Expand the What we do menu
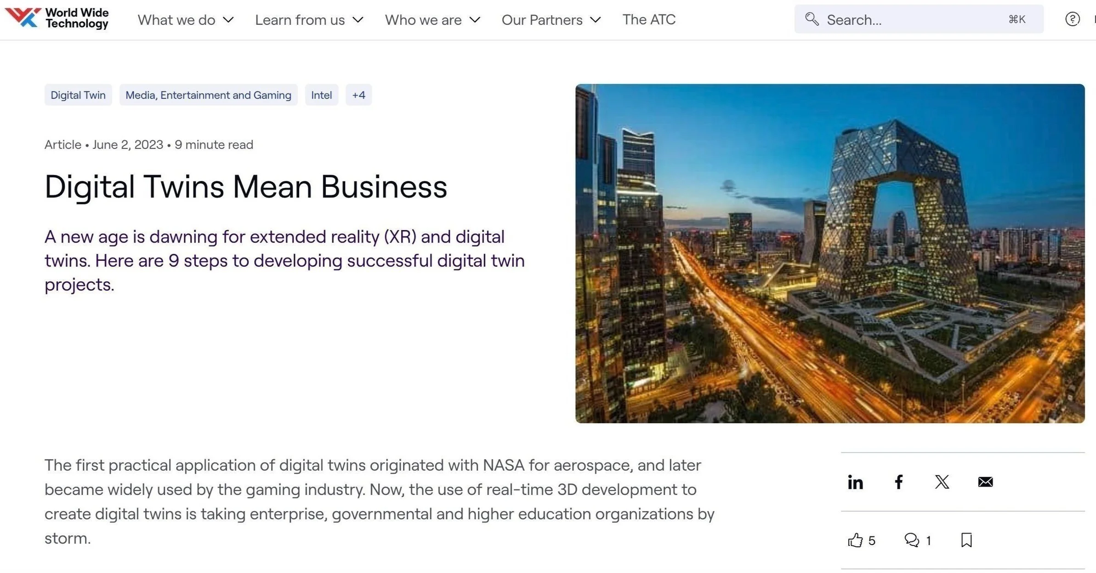This screenshot has height=573, width=1096. (186, 20)
